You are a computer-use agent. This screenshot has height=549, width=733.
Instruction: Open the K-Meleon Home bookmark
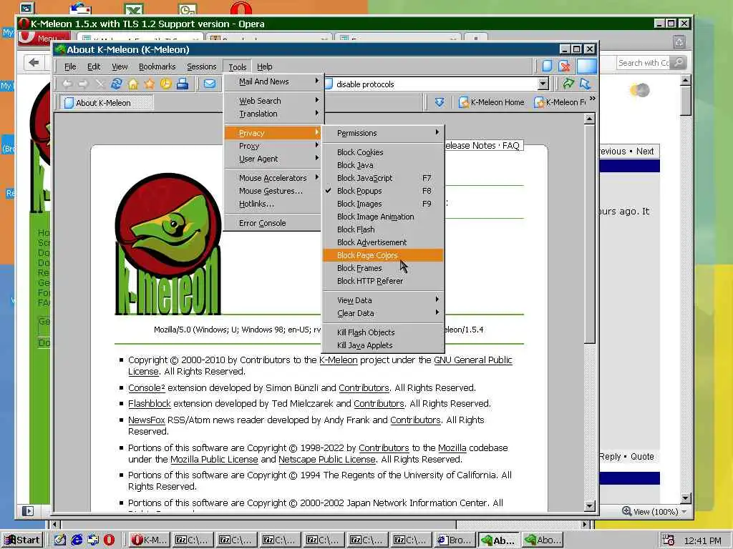click(491, 102)
